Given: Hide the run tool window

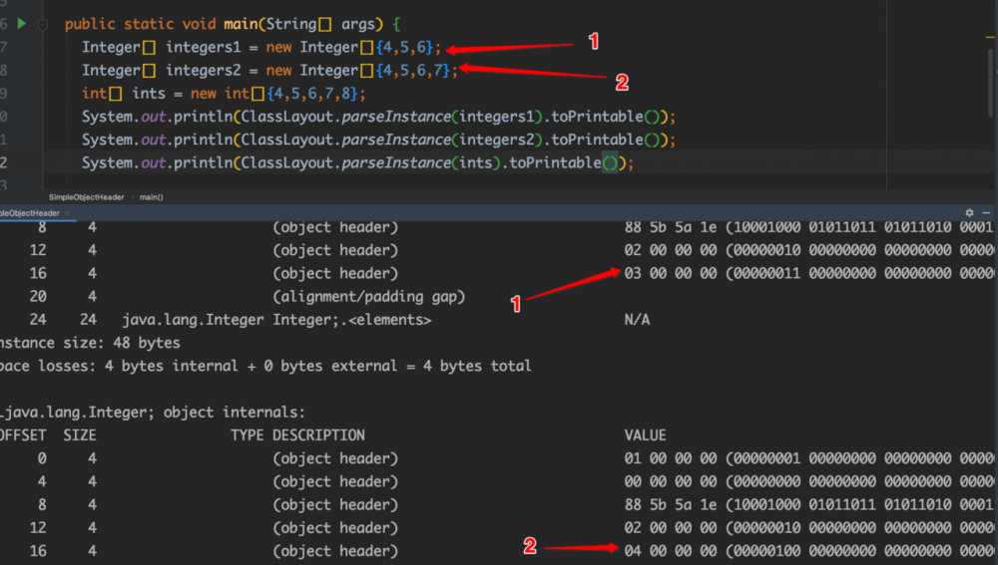Looking at the screenshot, I should pos(986,213).
